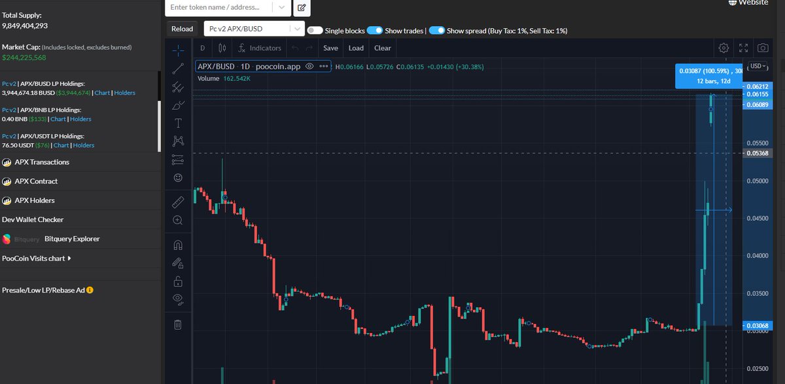Viewport: 785px width, 384px height.
Task: Click Pc v2 link for APX/BUSD
Action: [x=9, y=84]
